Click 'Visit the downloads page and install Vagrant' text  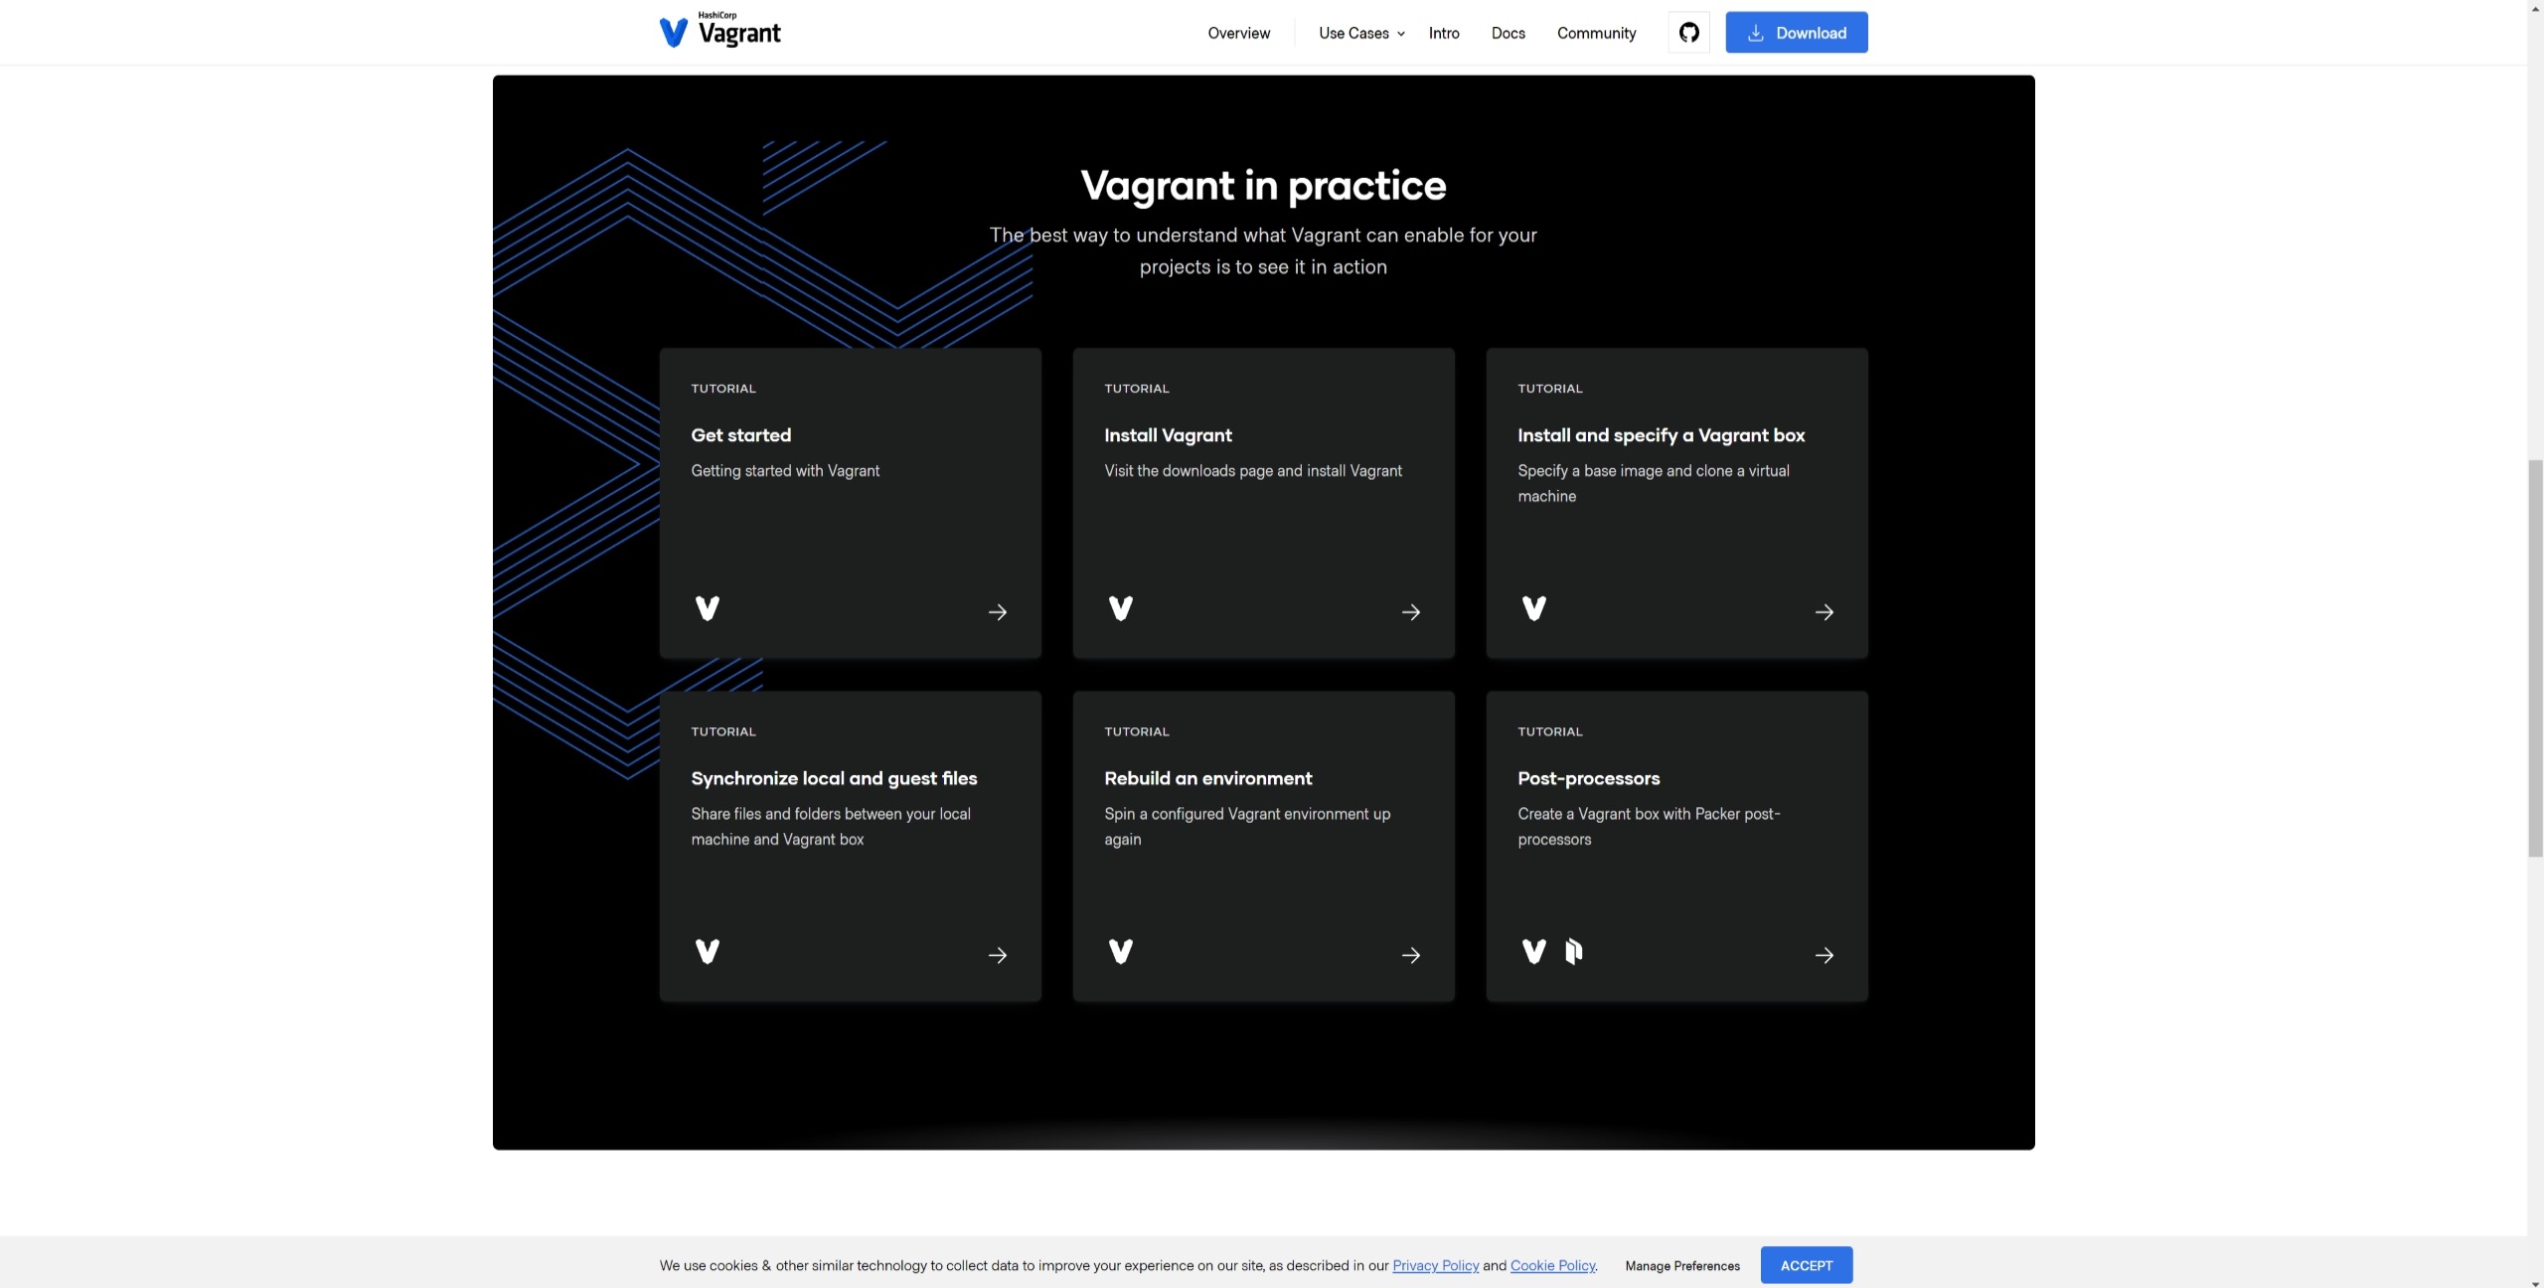coord(1253,471)
